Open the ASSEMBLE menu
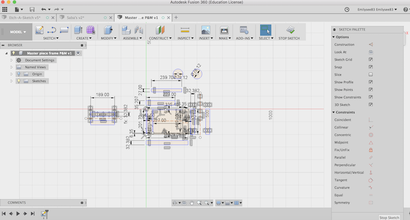Image resolution: width=410 pixels, height=220 pixels. 132,38
